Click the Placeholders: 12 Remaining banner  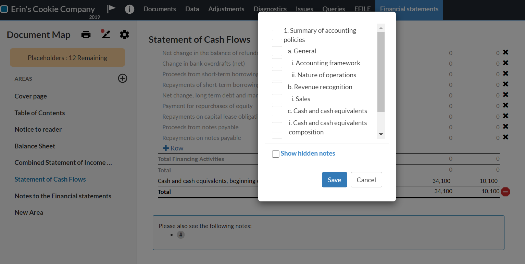[x=67, y=57]
